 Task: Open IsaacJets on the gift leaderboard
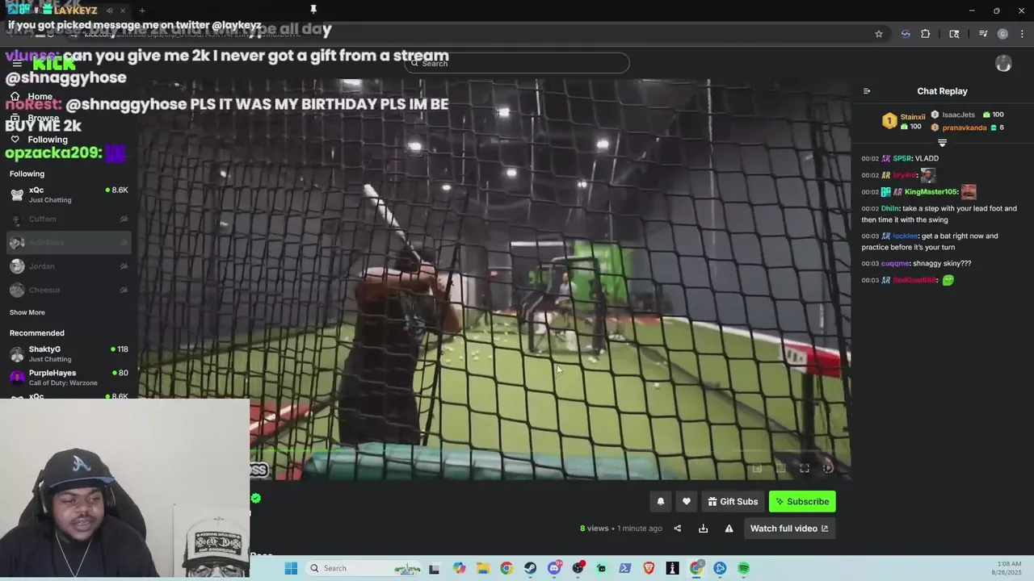(x=958, y=115)
